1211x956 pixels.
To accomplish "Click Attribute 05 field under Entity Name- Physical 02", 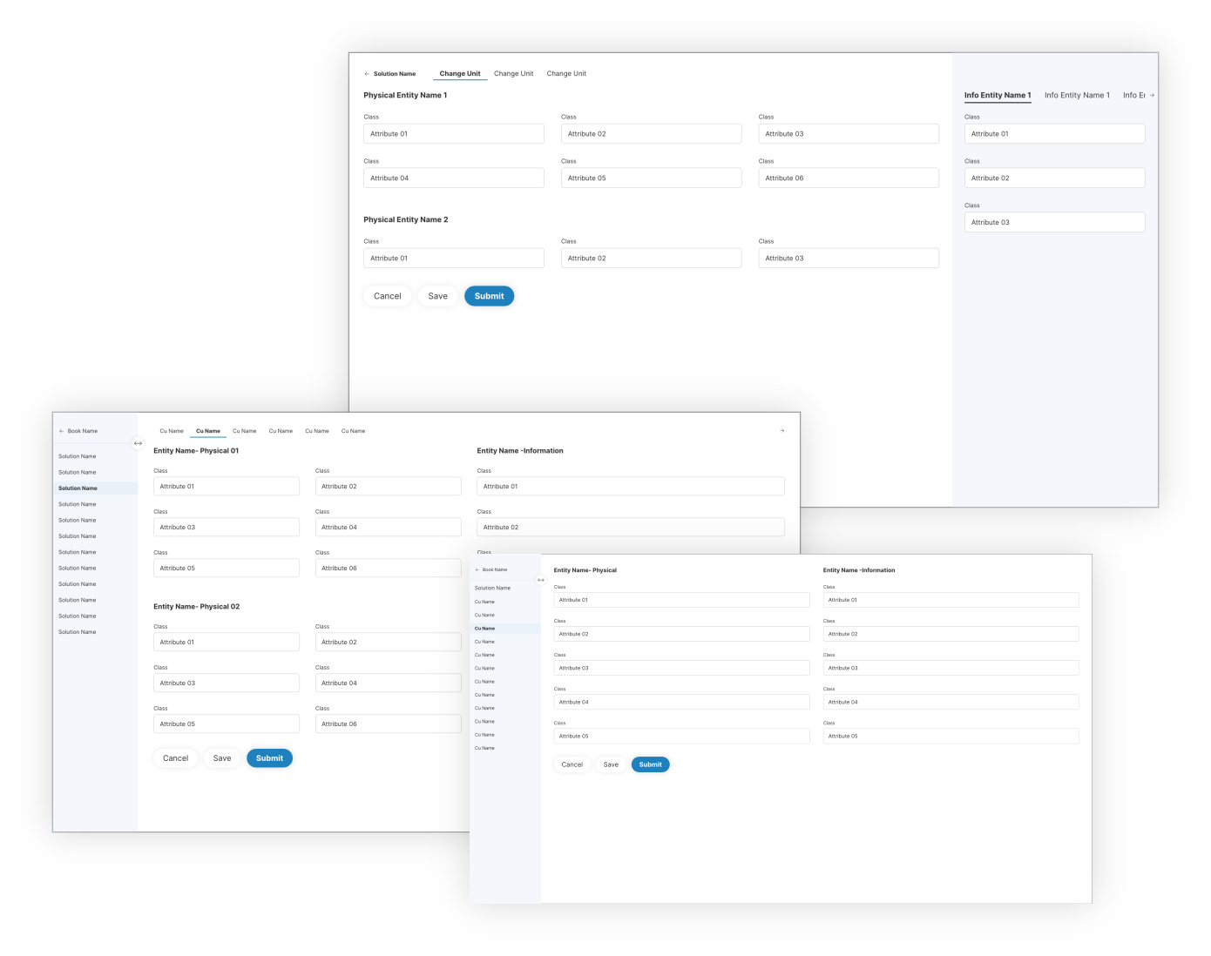I will 227,724.
